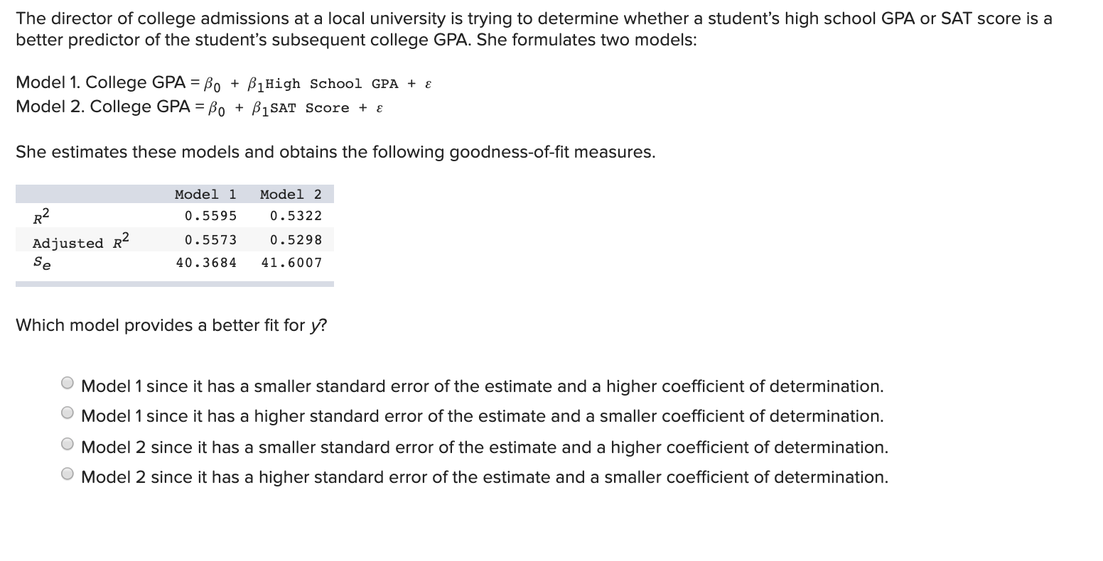Select the last radio button option
This screenshot has width=1103, height=561.
point(68,472)
